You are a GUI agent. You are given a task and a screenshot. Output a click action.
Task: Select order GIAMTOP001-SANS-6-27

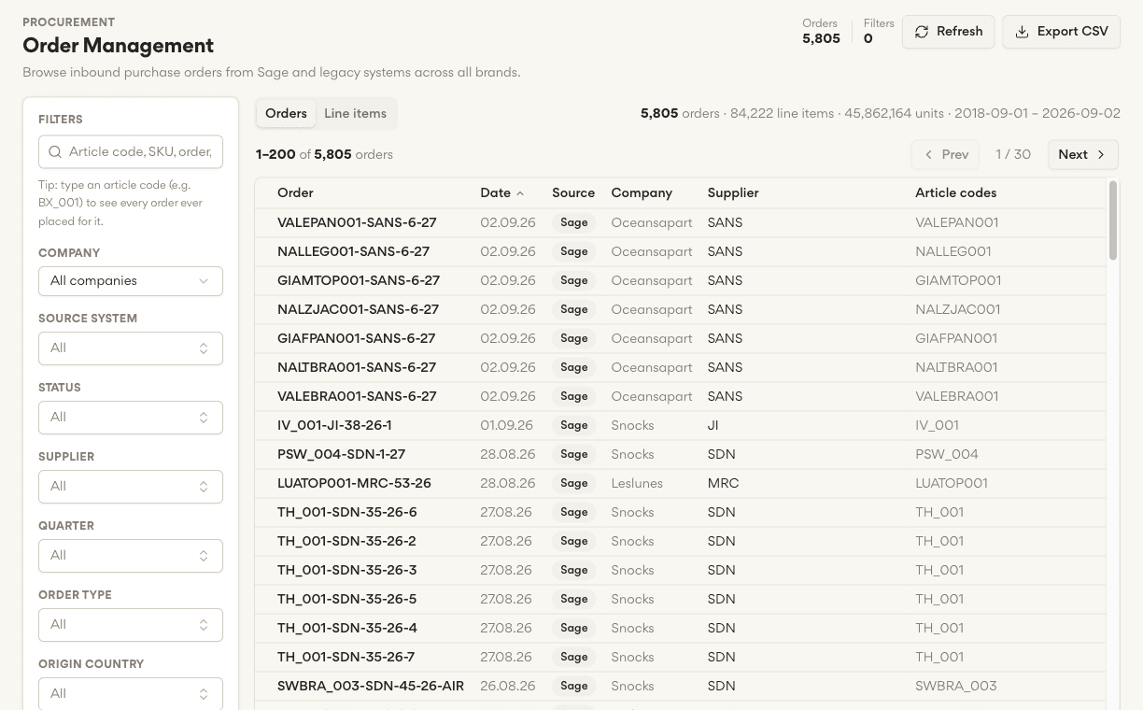pos(359,281)
